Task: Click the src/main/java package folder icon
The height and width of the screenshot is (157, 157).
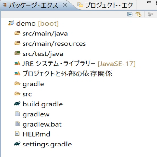Action: tap(18, 33)
